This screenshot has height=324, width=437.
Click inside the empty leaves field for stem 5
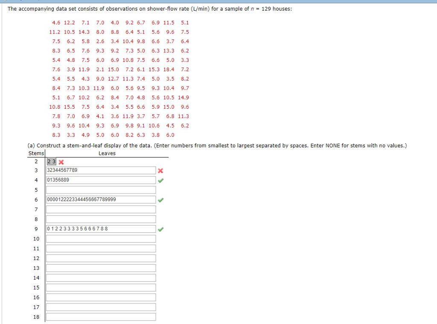pos(101,190)
